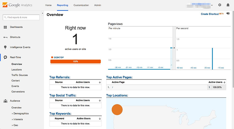Collapse the left sidebar arrow
This screenshot has height=129, width=234.
click(42, 13)
